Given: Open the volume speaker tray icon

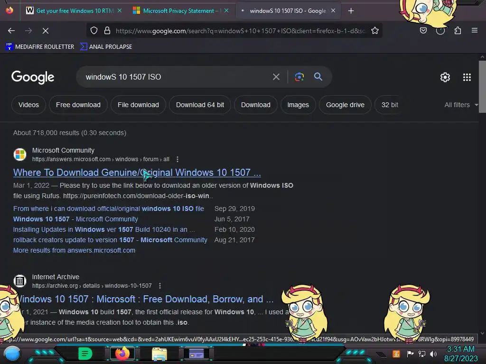Looking at the screenshot, I should pyautogui.click(x=433, y=354).
